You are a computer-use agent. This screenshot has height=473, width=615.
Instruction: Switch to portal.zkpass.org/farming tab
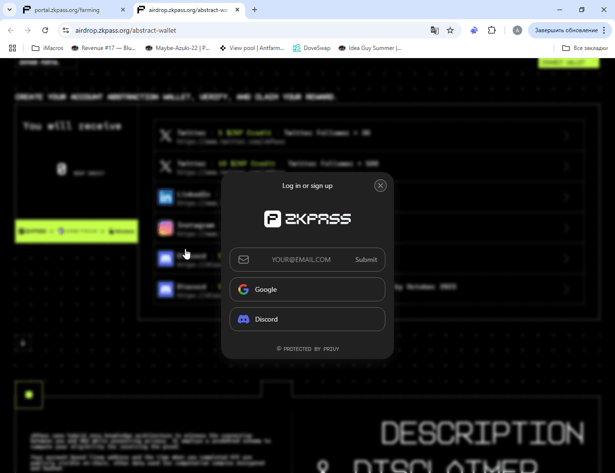point(74,10)
